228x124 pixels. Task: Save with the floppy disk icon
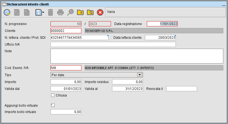coord(38,12)
